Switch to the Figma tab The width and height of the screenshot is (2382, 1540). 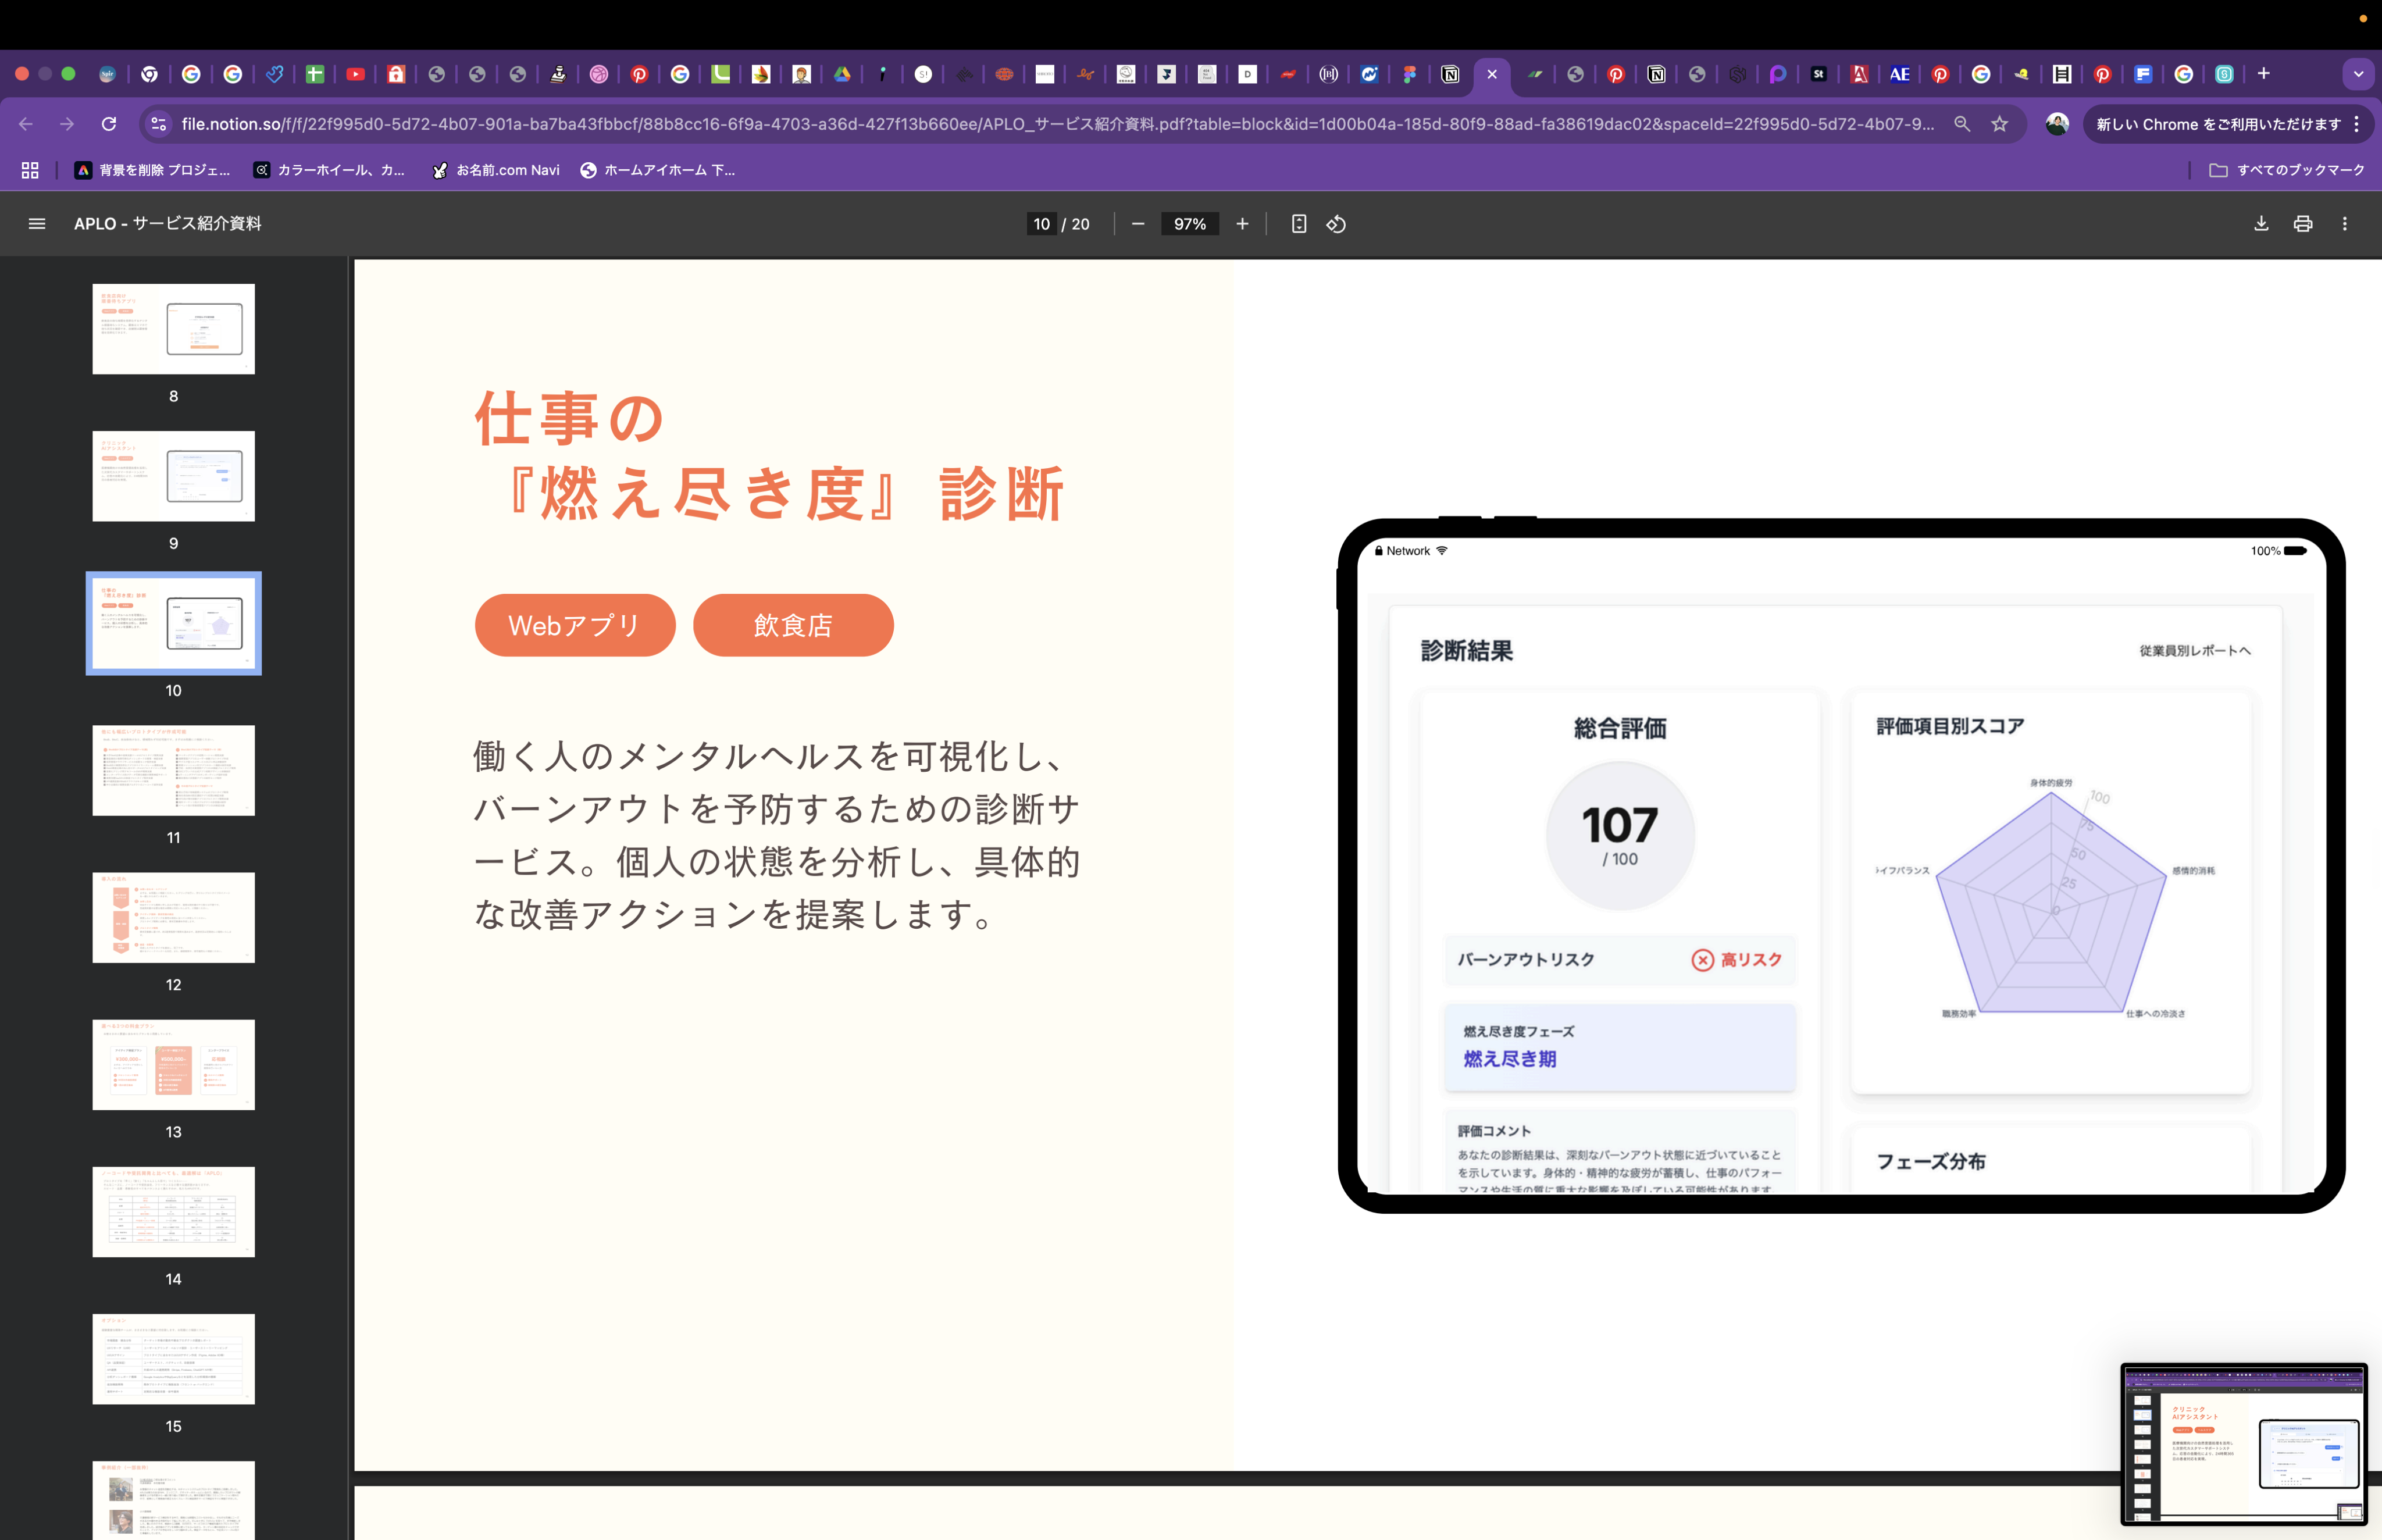click(x=1409, y=74)
